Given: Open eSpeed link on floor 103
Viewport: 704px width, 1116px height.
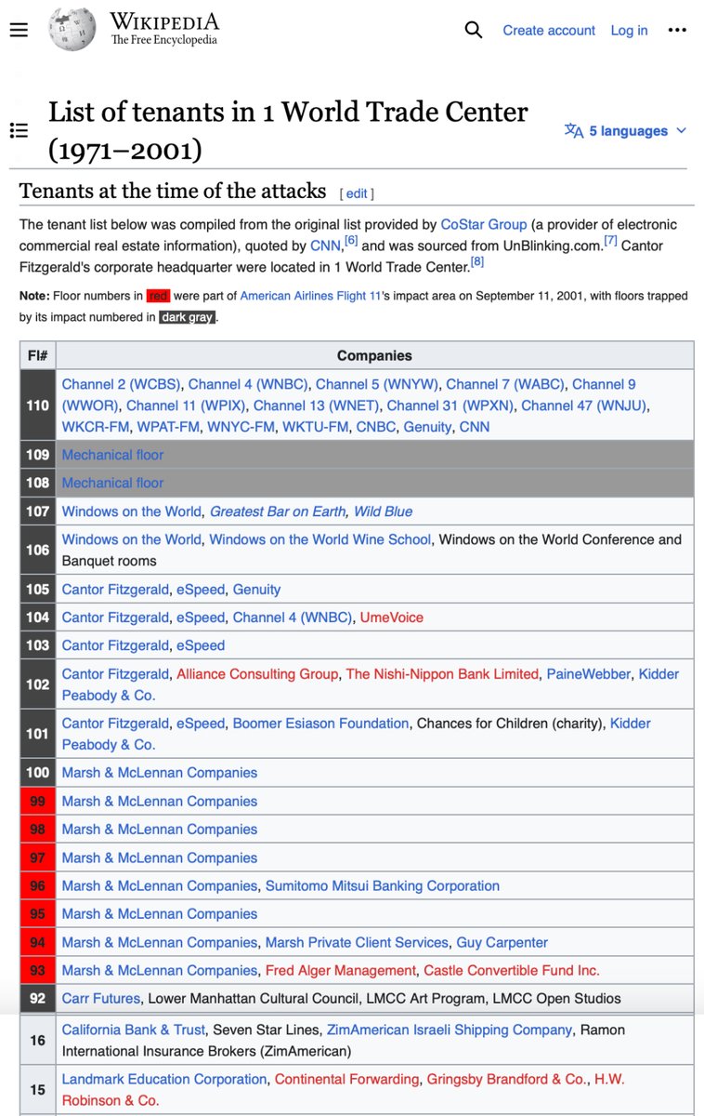Looking at the screenshot, I should (x=201, y=645).
